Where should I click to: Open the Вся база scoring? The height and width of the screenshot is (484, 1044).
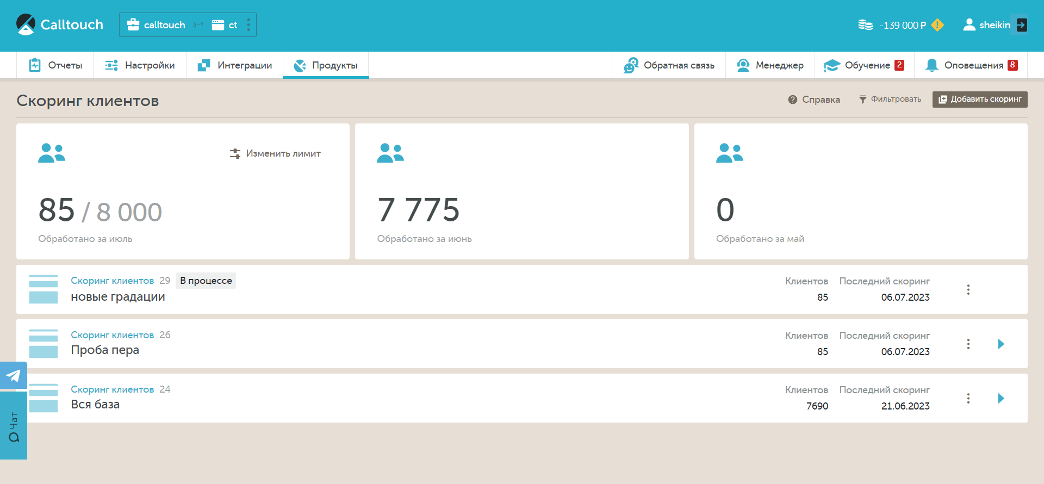click(95, 405)
